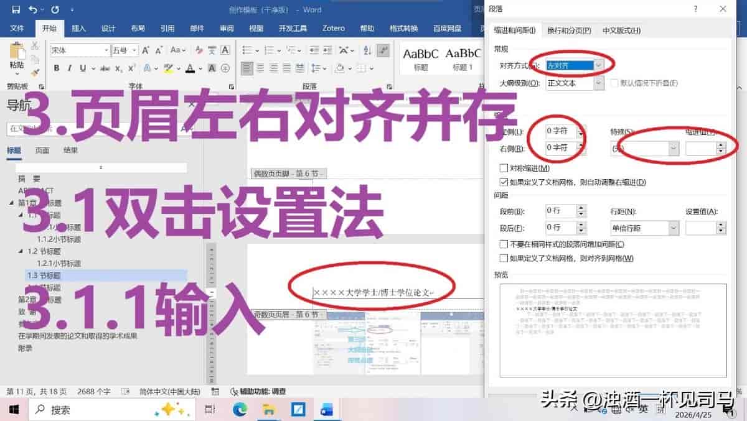This screenshot has width=747, height=421.
Task: Open Task View on taskbar
Action: tap(210, 409)
